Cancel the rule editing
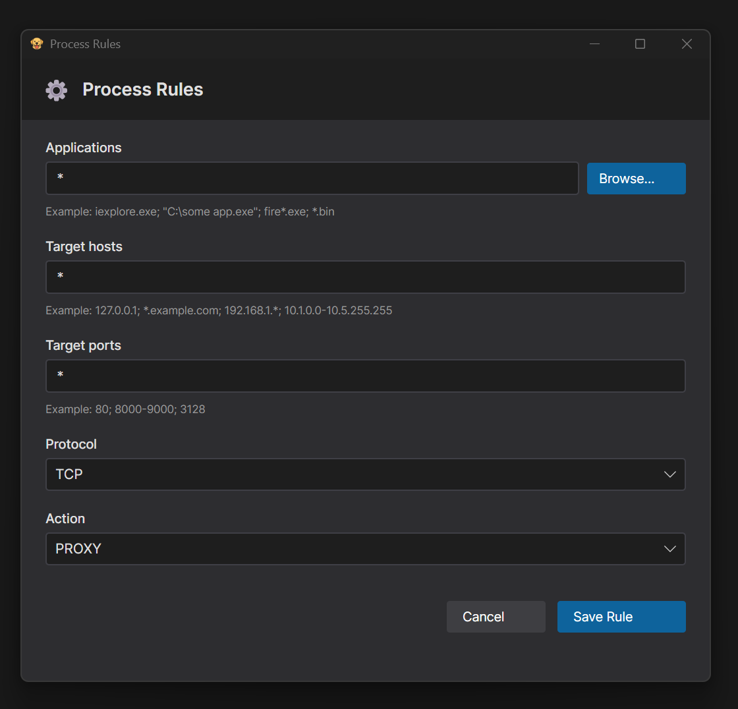 [496, 617]
